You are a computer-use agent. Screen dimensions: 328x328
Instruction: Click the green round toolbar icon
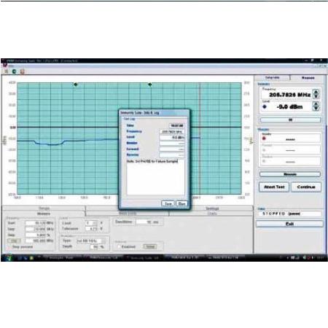point(14,71)
